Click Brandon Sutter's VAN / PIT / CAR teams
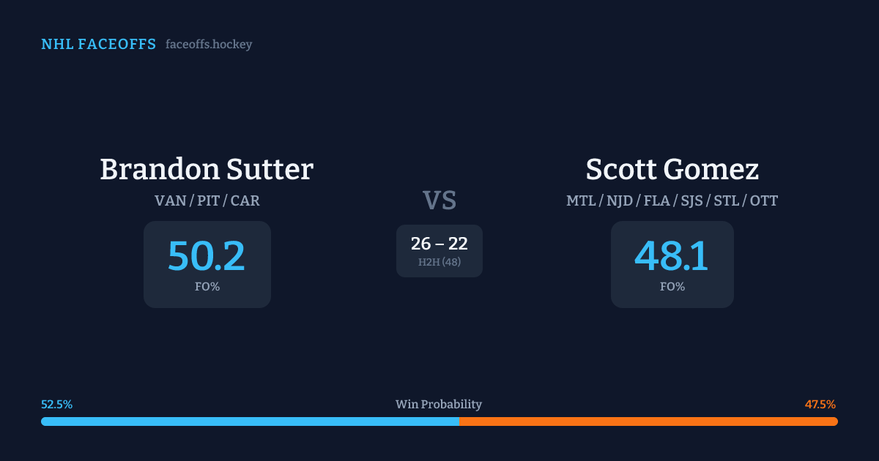The width and height of the screenshot is (879, 461). point(207,200)
